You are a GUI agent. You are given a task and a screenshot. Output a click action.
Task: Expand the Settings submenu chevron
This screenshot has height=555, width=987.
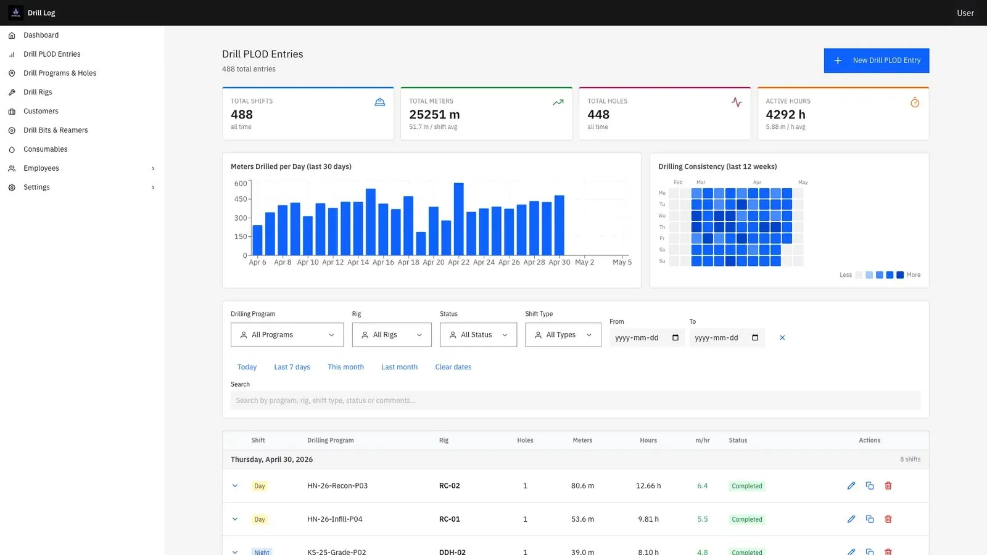(x=153, y=187)
